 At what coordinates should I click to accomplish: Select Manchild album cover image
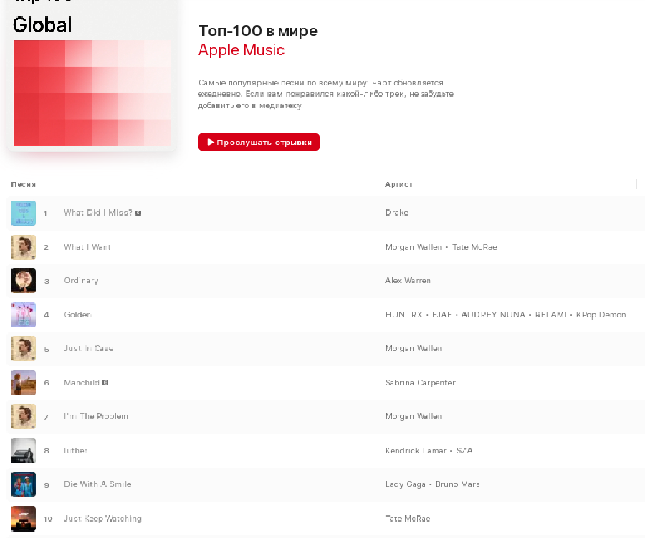[x=23, y=383]
